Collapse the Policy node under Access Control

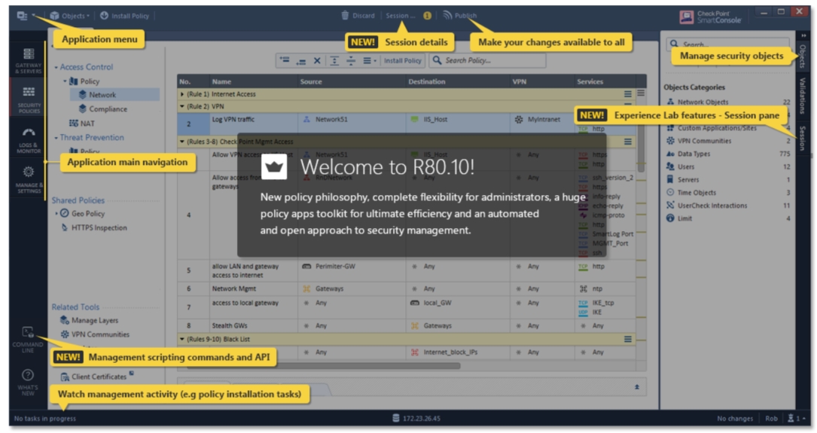(x=65, y=81)
